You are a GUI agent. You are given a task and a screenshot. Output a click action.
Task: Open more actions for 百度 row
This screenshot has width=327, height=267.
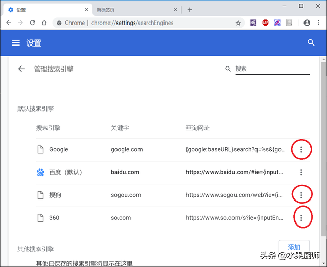301,172
